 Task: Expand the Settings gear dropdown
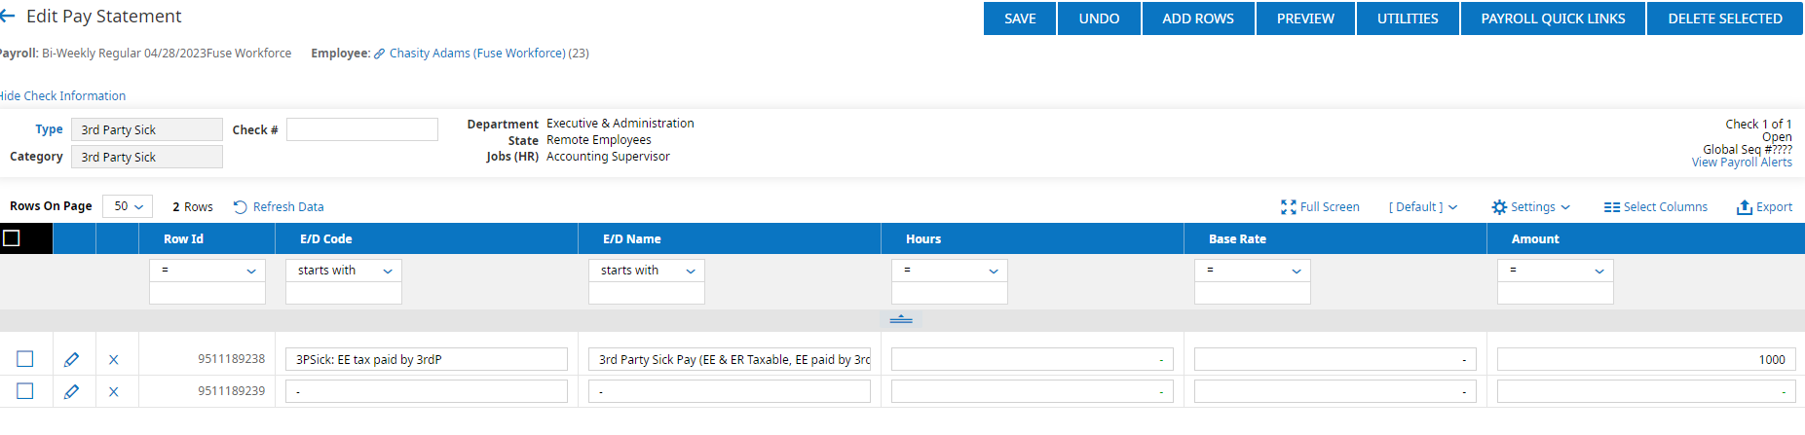tap(1531, 207)
